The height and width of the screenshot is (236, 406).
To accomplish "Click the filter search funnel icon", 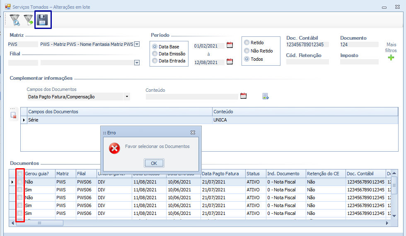I will (15, 20).
